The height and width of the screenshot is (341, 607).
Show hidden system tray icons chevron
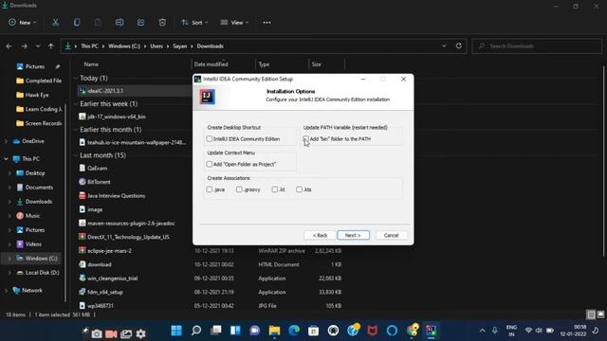click(482, 331)
